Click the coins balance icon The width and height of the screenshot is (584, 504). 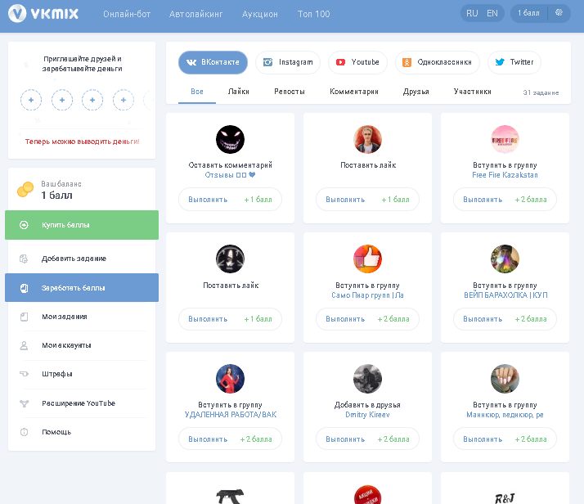coord(25,189)
